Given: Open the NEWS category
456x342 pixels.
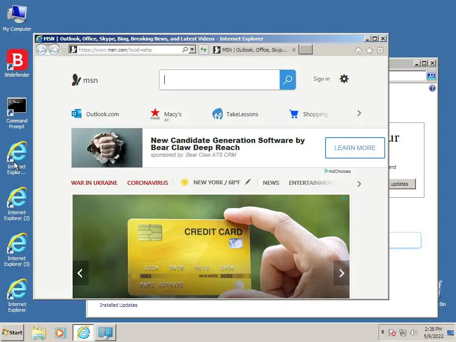Looking at the screenshot, I should [x=271, y=183].
